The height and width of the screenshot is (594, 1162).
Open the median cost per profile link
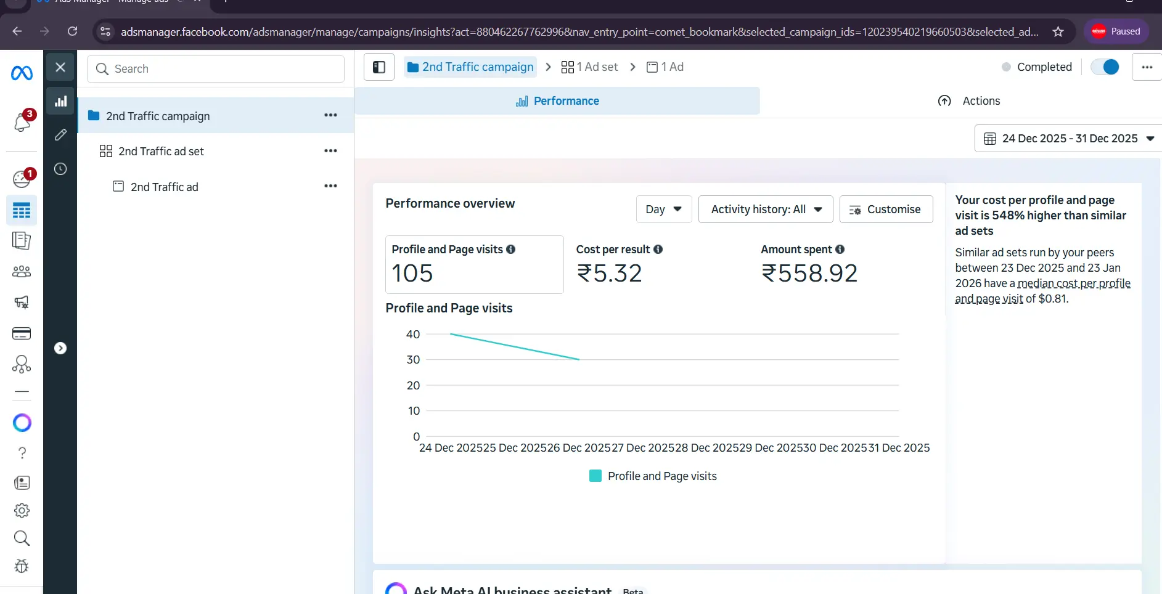click(1073, 283)
